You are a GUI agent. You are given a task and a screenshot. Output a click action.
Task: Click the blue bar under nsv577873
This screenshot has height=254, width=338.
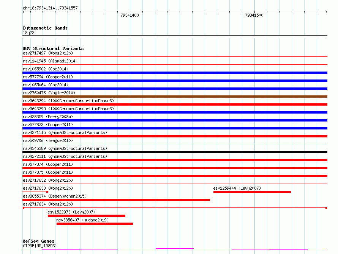175,128
